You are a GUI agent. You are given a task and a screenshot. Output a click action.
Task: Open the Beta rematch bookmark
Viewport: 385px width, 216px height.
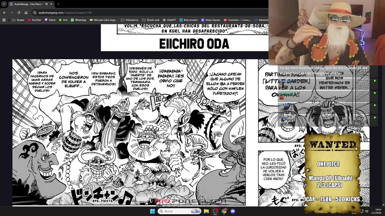(189, 20)
